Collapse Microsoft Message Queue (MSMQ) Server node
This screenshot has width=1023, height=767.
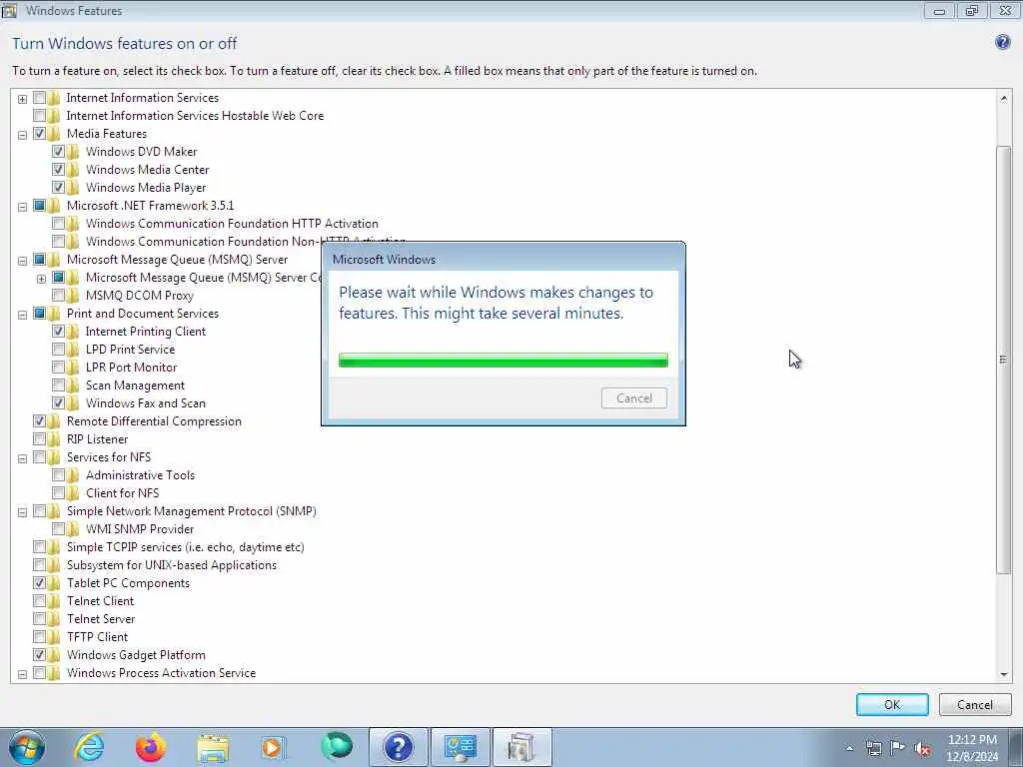(x=22, y=261)
